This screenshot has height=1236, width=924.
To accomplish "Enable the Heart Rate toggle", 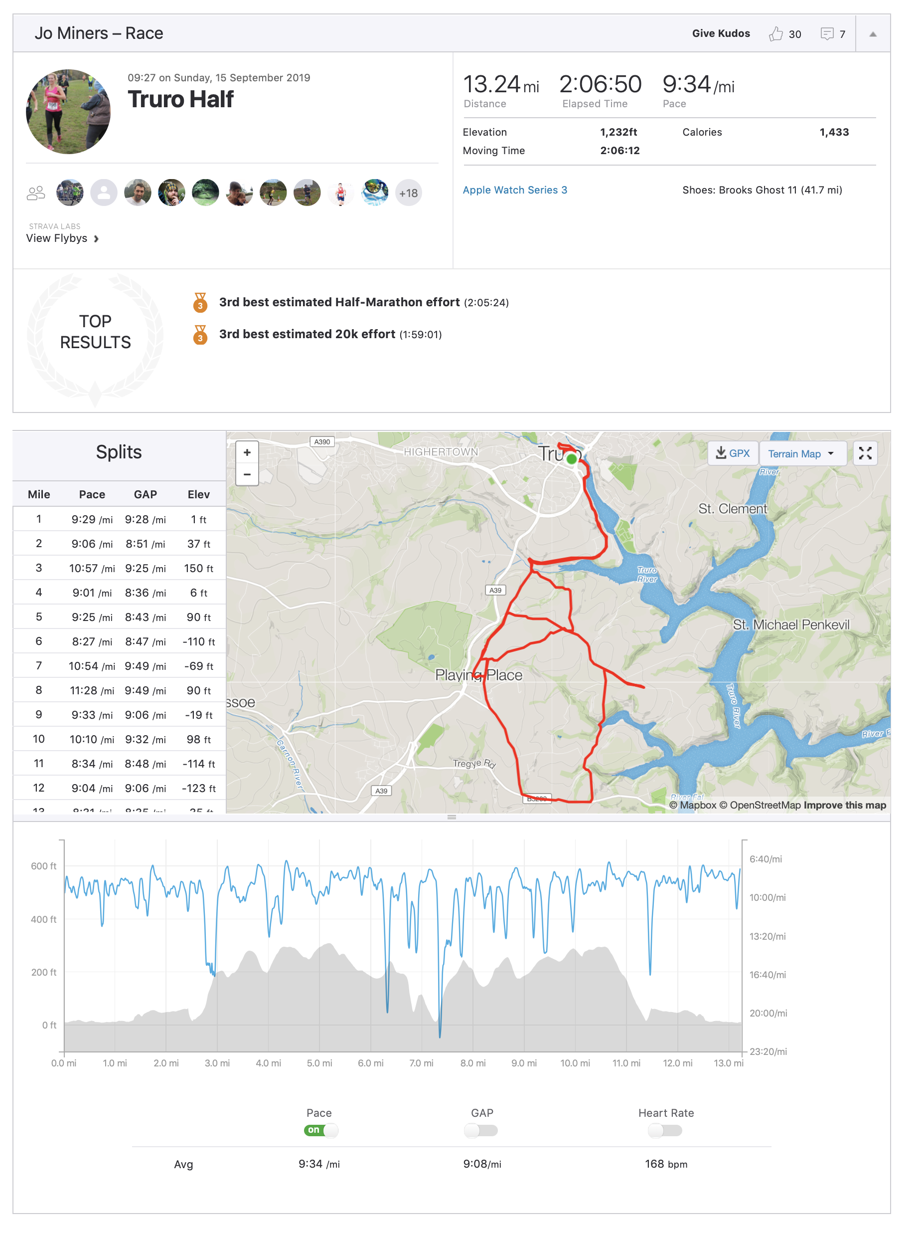I will [665, 1130].
